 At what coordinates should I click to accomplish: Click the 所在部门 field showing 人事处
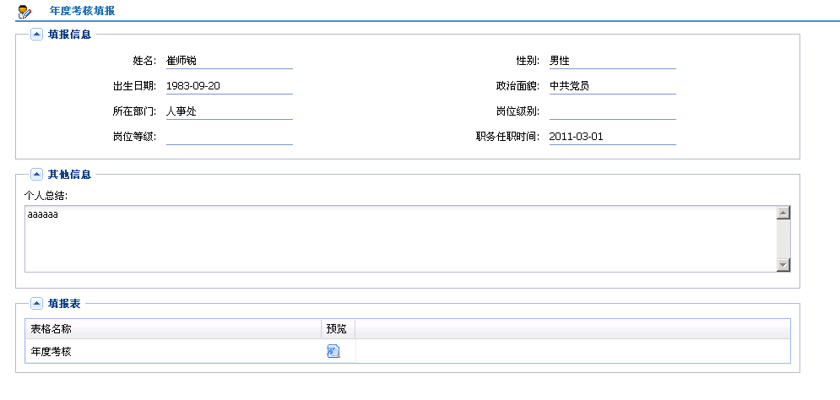229,111
